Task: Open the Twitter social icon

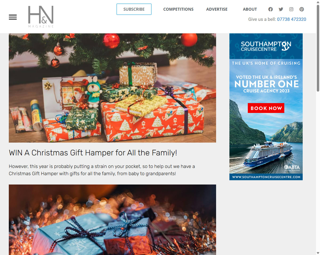Action: [x=281, y=9]
